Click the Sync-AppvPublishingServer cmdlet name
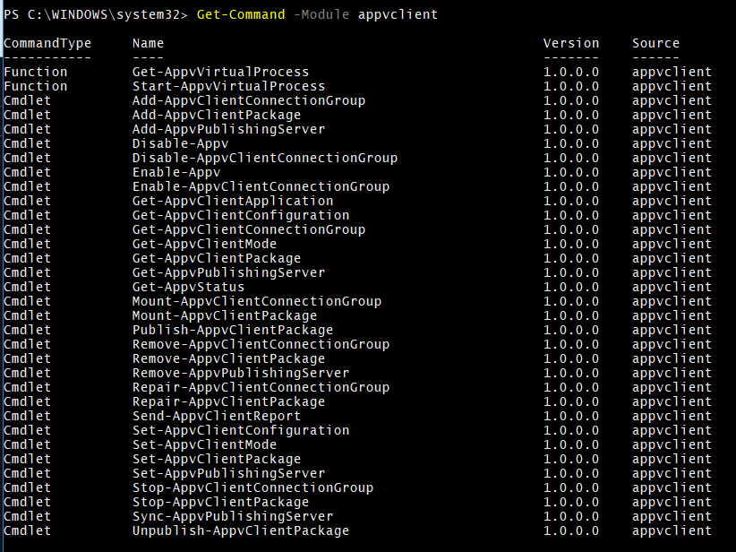 [232, 516]
